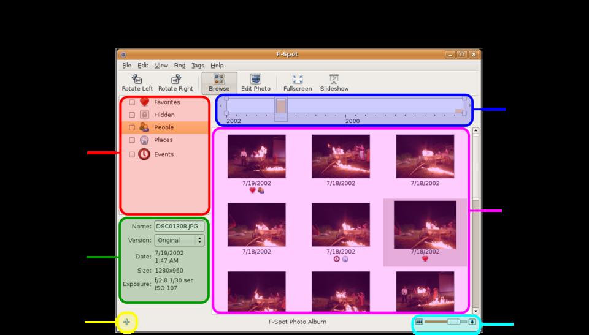Viewport: 589px width, 335px height.
Task: Select the People tag in sidebar
Action: [x=164, y=127]
